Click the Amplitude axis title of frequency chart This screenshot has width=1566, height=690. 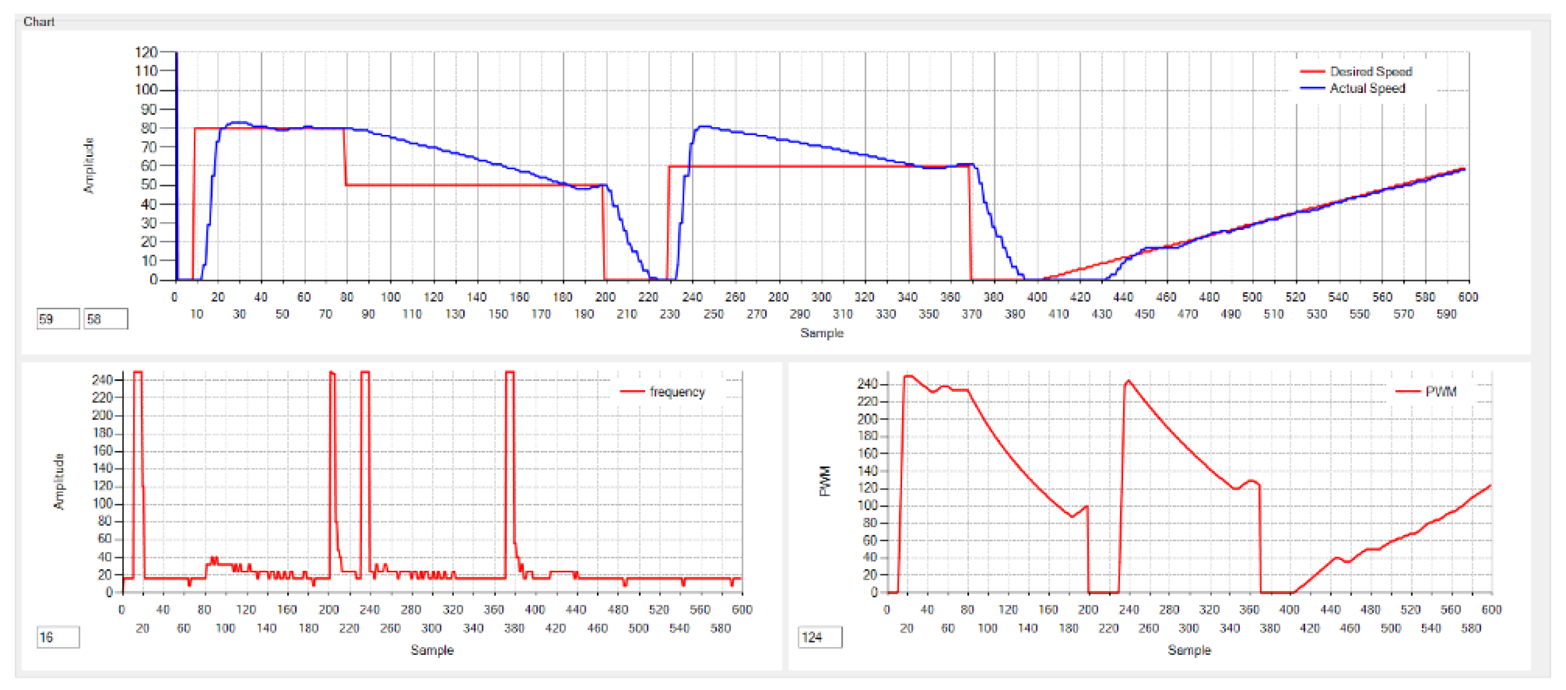click(x=59, y=481)
